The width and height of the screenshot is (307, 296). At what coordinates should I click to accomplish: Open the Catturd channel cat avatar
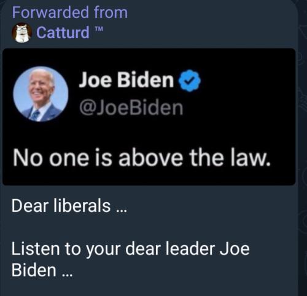pyautogui.click(x=21, y=33)
